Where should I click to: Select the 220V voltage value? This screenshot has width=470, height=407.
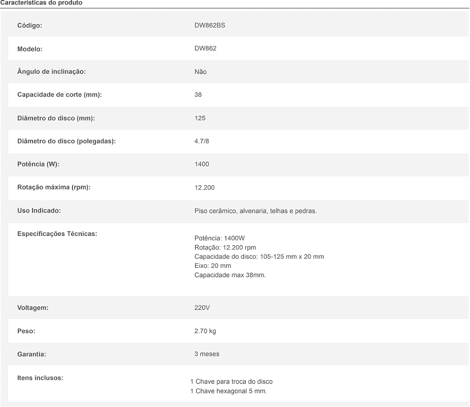pos(202,308)
